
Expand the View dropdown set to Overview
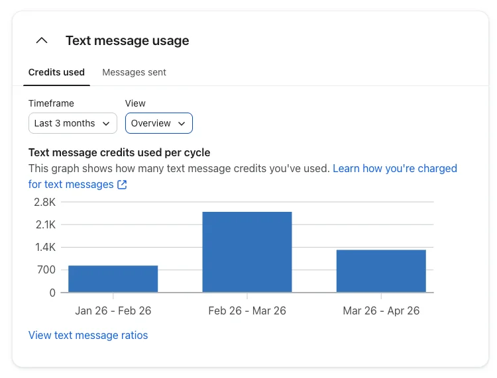(x=159, y=123)
